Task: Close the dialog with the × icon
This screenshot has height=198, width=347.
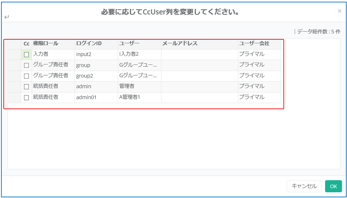Action: (x=339, y=11)
